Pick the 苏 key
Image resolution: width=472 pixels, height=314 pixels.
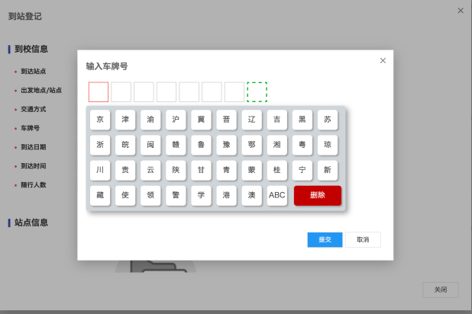[x=328, y=120]
